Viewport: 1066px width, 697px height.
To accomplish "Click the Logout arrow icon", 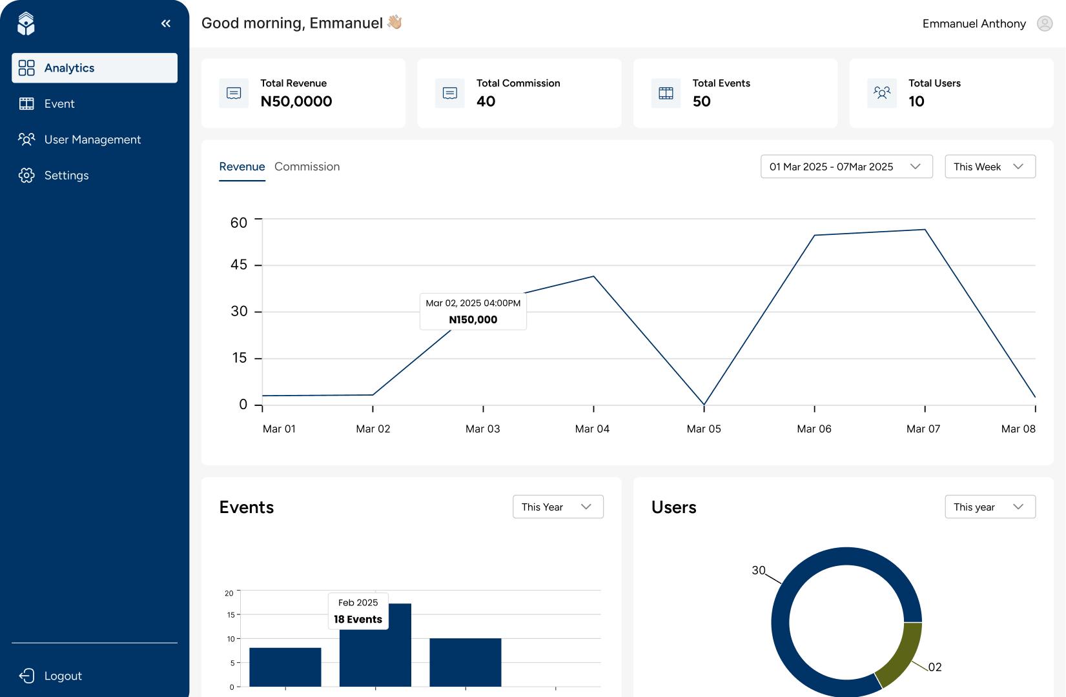I will [26, 676].
